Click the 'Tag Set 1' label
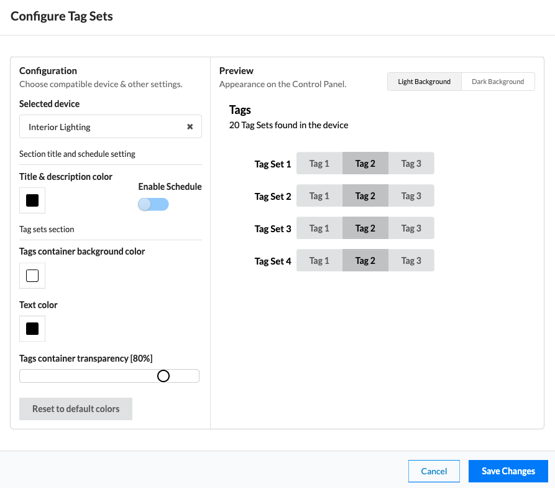The width and height of the screenshot is (555, 488). pyautogui.click(x=273, y=164)
